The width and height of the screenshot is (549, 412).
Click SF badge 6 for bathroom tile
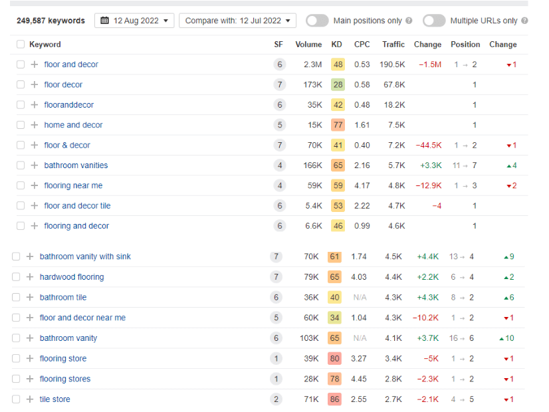276,297
